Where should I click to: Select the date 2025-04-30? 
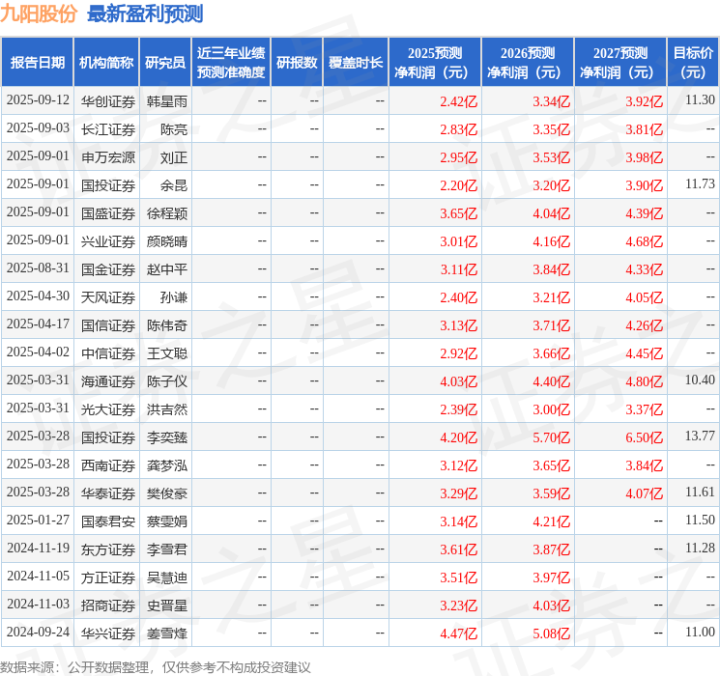(x=38, y=296)
